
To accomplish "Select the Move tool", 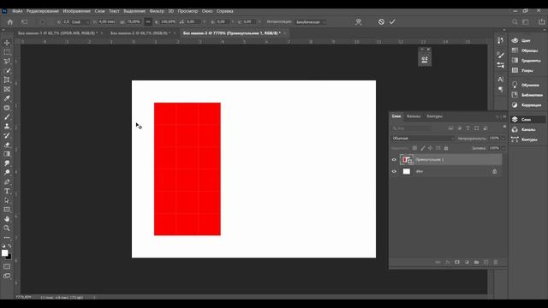I will 7,43.
